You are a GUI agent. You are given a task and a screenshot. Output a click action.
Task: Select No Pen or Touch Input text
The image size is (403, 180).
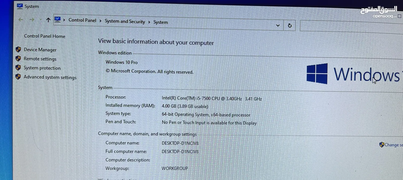(x=209, y=123)
